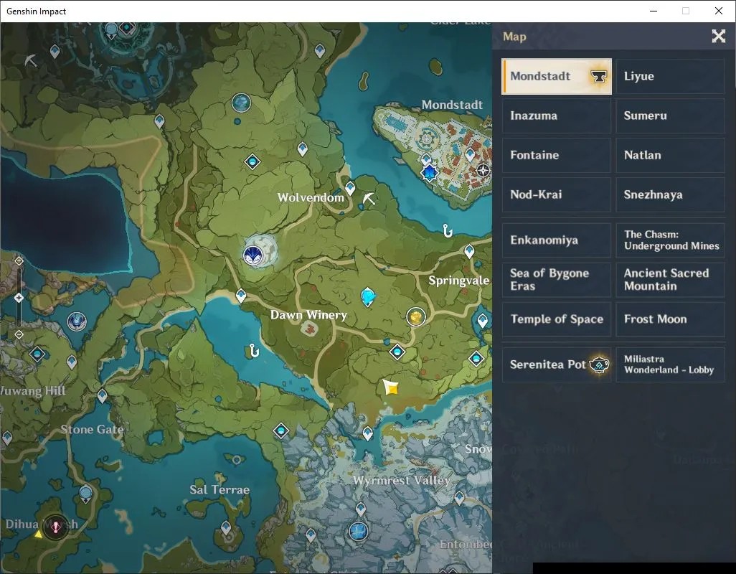Click the diamond domain marker above Wolvendom label
736x574 pixels.
tap(253, 162)
